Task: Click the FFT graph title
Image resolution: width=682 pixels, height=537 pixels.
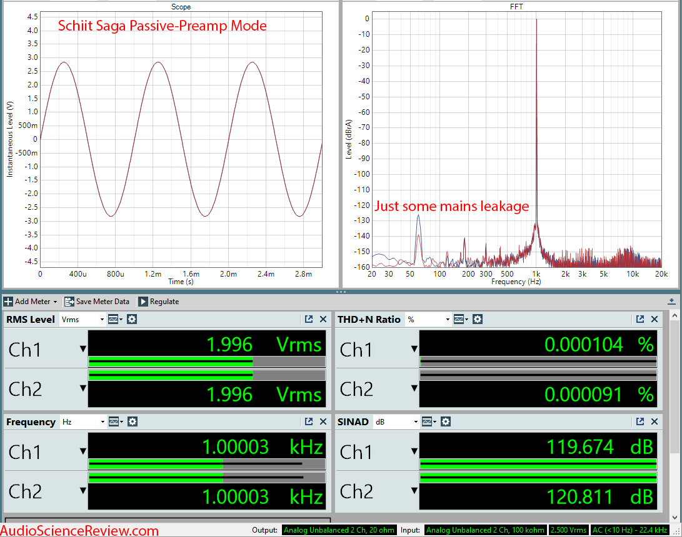Action: [516, 6]
